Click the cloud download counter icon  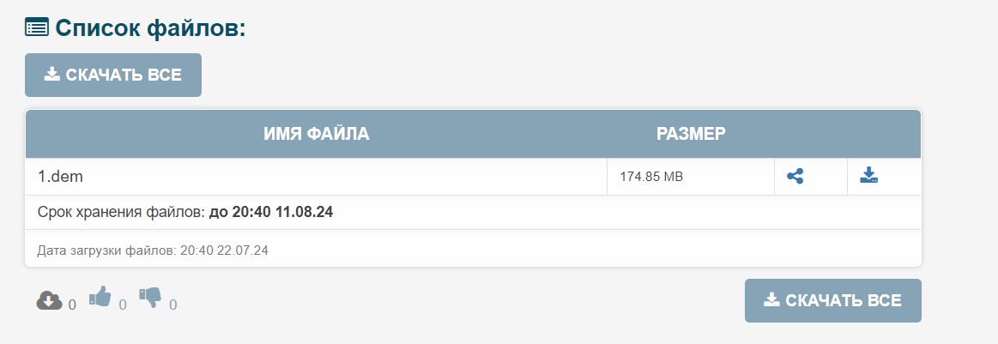coord(49,299)
